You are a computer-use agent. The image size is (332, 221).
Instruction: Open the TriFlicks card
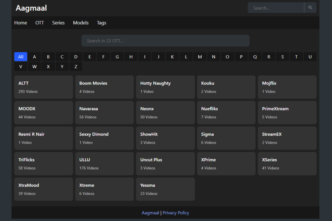pyautogui.click(x=44, y=163)
